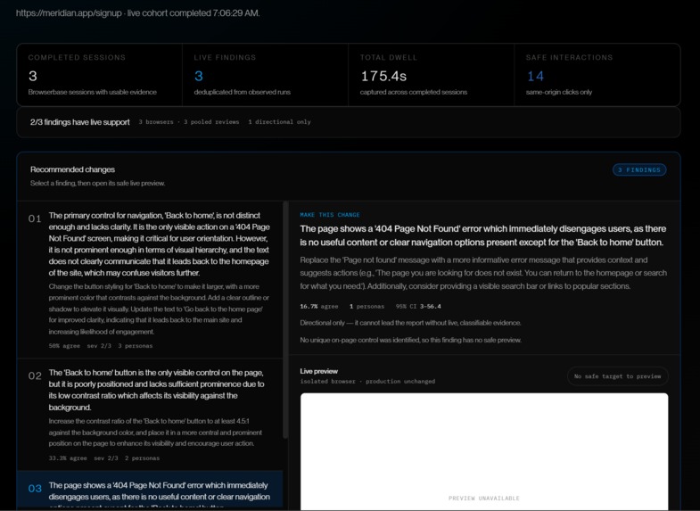Click the 'PREVIEW UNAVAILABLE' preview pane

(484, 451)
